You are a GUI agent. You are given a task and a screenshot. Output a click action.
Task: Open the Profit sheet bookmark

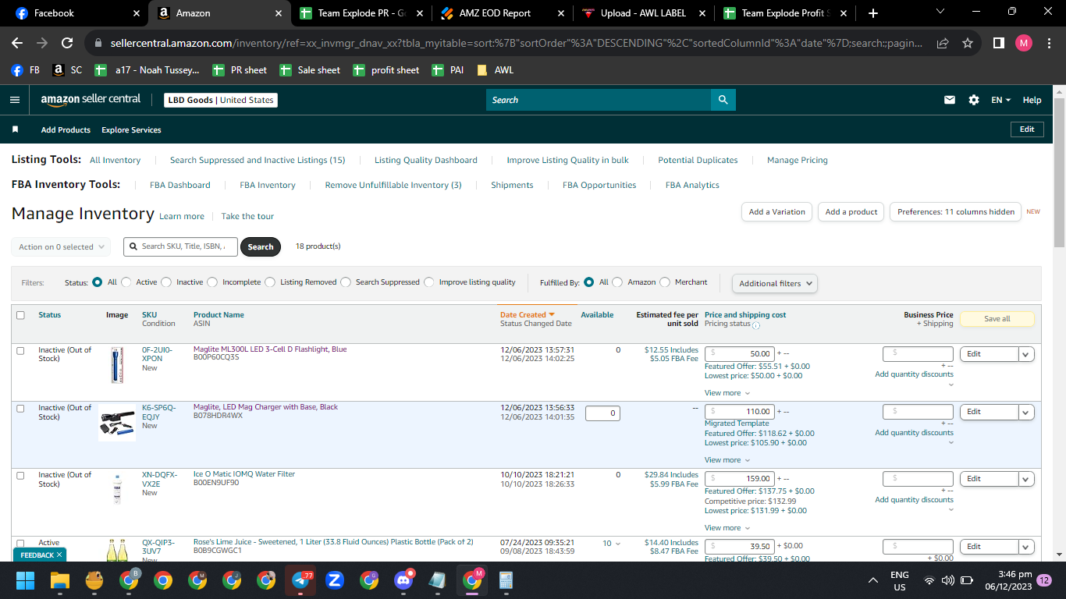tap(386, 70)
